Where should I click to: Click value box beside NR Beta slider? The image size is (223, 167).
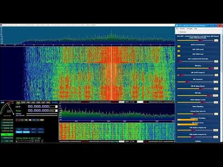216,68
